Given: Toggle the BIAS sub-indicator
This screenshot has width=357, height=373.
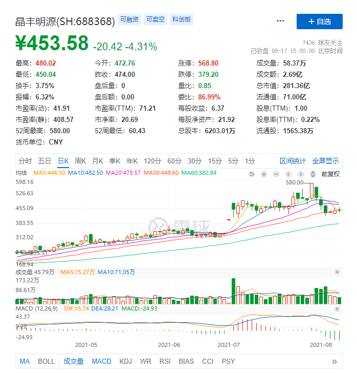Looking at the screenshot, I should (x=186, y=362).
